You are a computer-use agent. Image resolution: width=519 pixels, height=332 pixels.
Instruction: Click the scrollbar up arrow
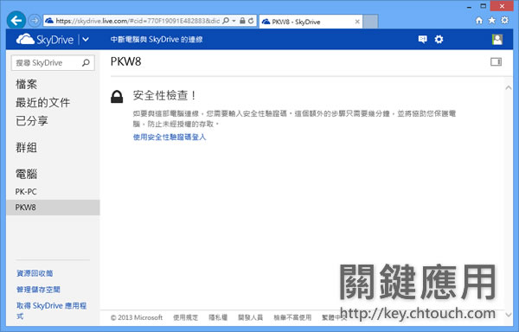click(509, 88)
